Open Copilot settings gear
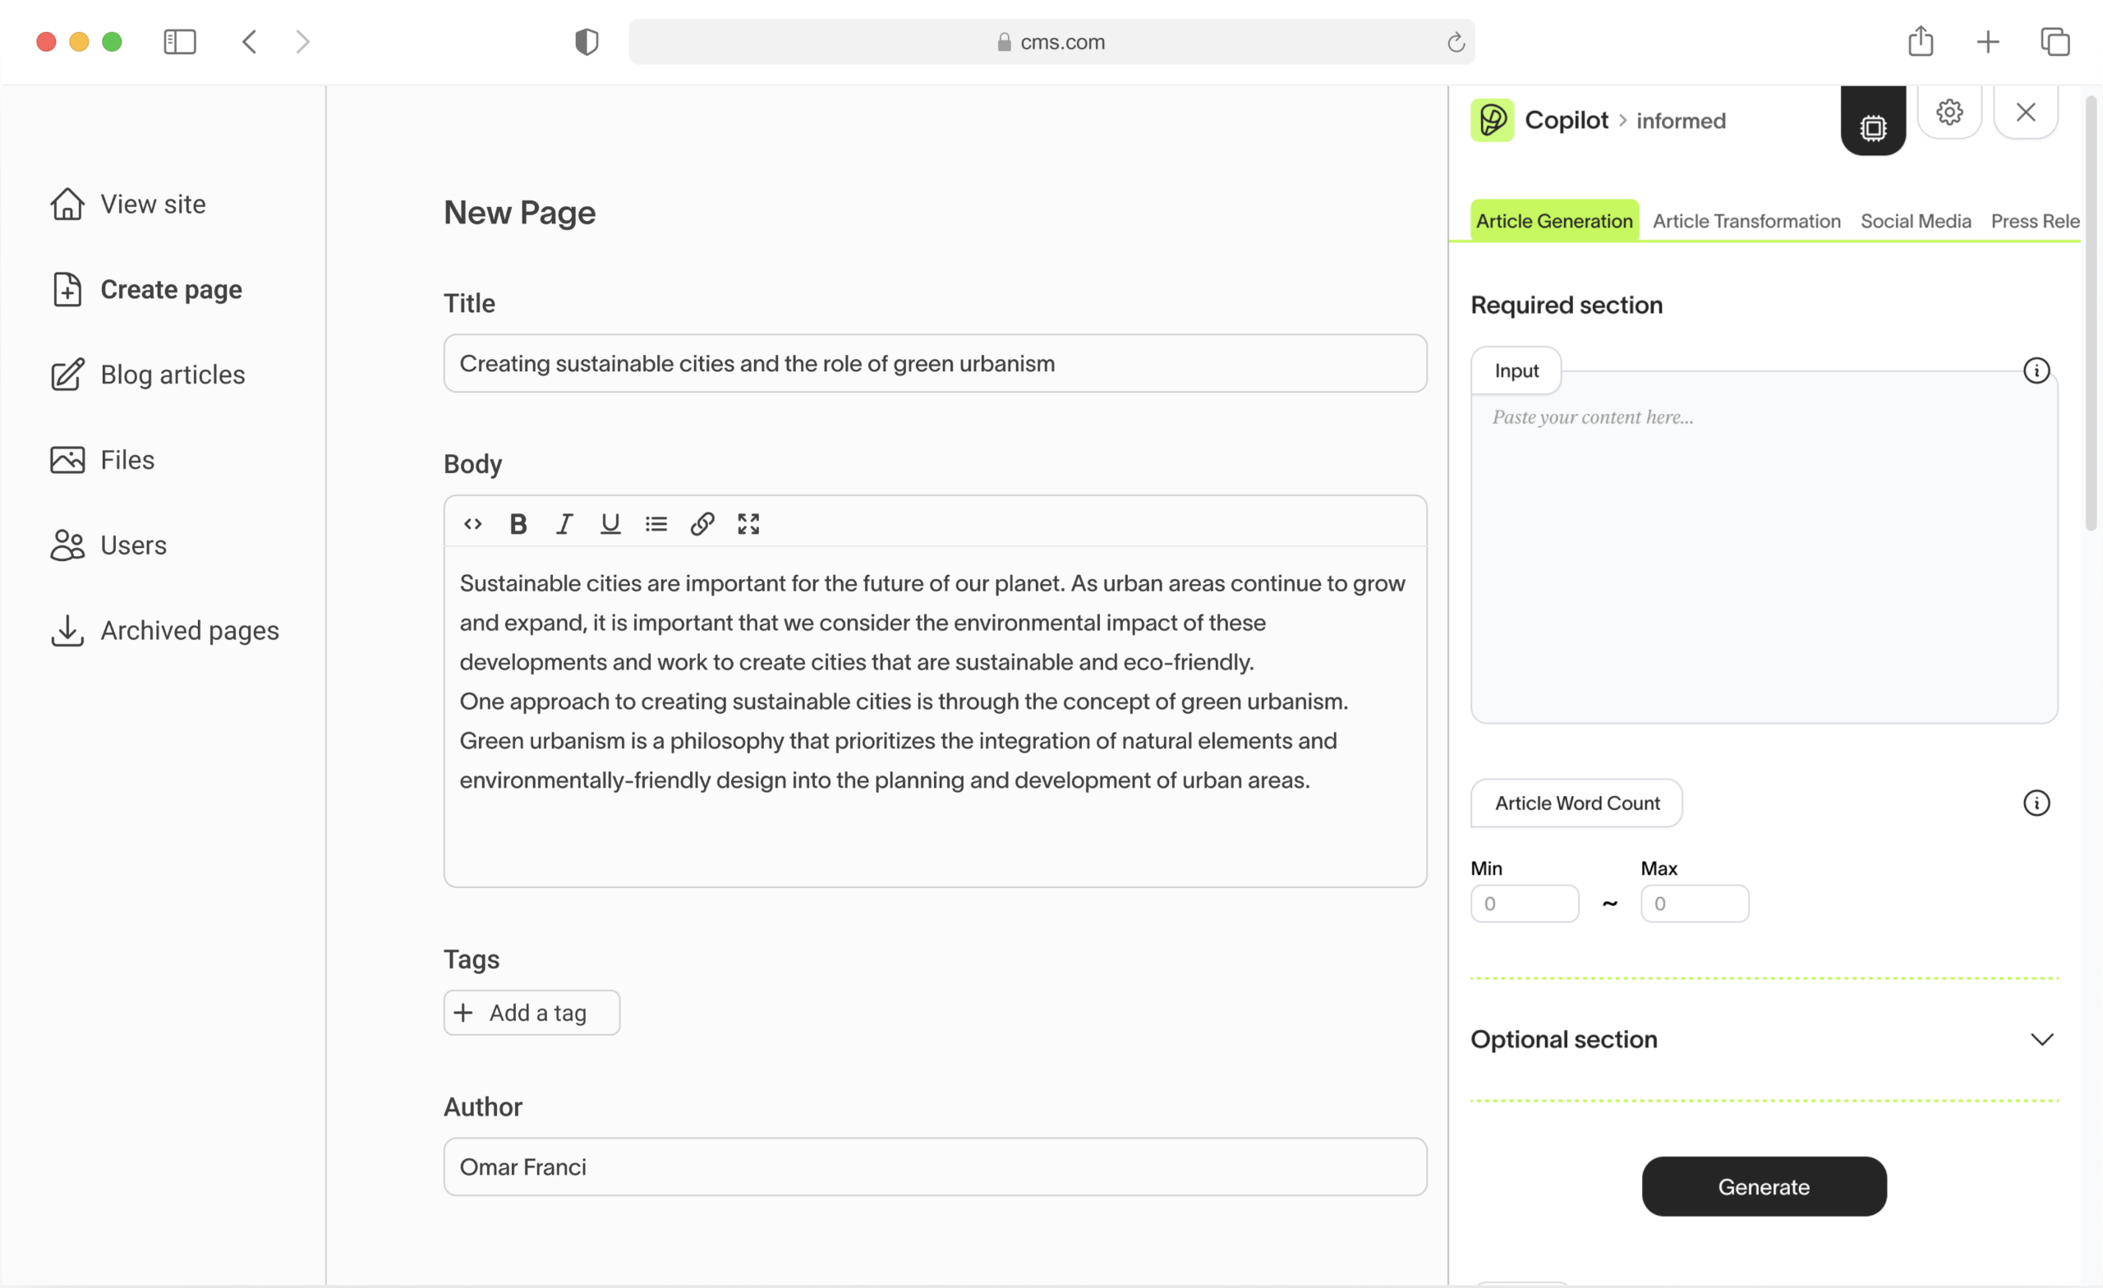The width and height of the screenshot is (2103, 1288). [1949, 112]
